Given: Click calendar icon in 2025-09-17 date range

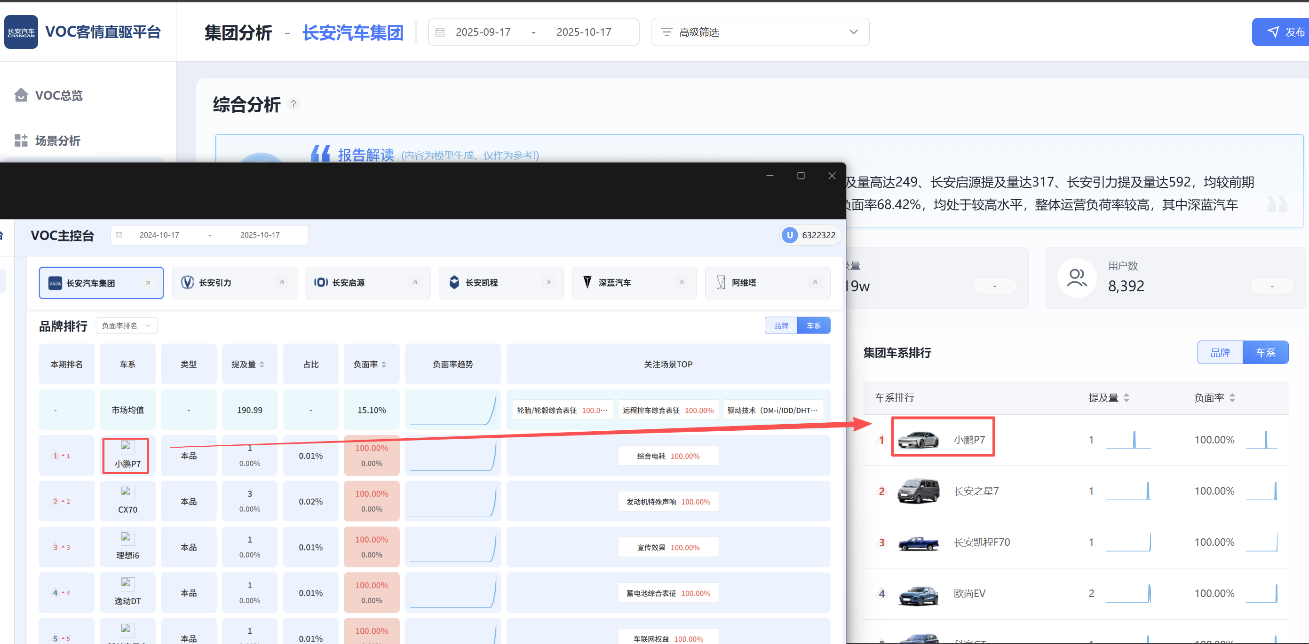Looking at the screenshot, I should pyautogui.click(x=440, y=32).
